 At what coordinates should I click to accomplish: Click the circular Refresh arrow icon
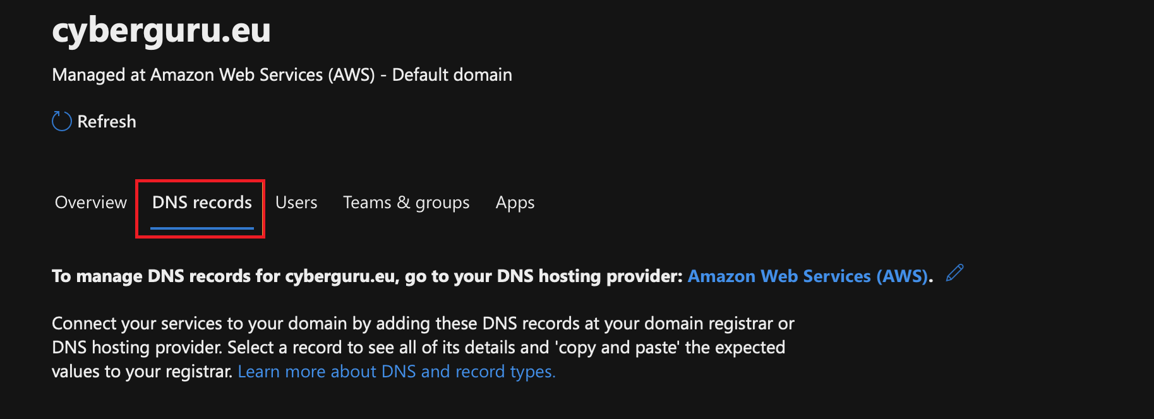pyautogui.click(x=61, y=121)
